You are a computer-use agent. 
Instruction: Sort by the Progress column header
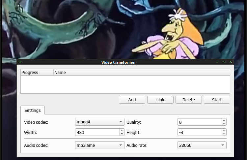tap(37, 72)
